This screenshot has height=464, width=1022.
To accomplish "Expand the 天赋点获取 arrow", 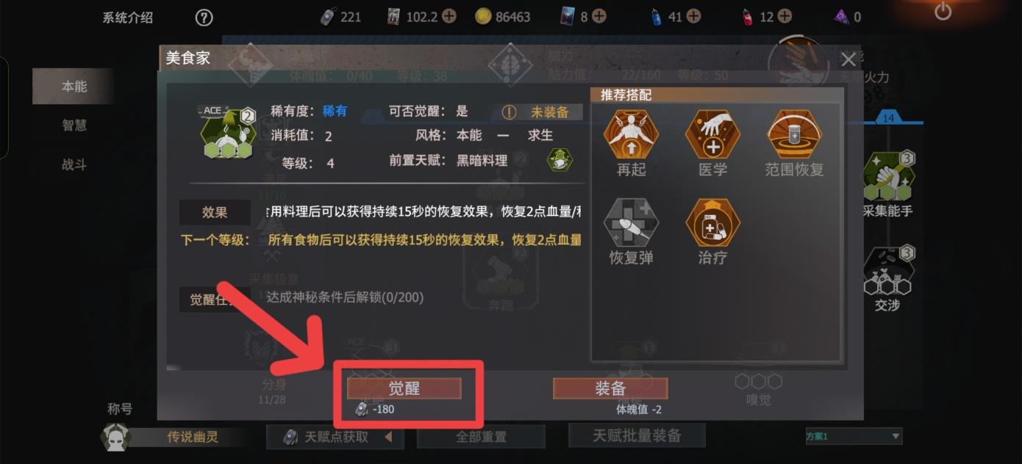I will pos(389,437).
